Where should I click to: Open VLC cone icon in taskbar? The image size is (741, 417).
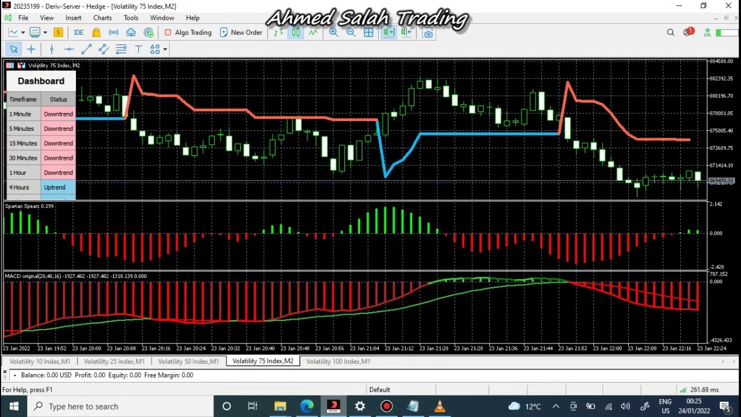coord(439,407)
